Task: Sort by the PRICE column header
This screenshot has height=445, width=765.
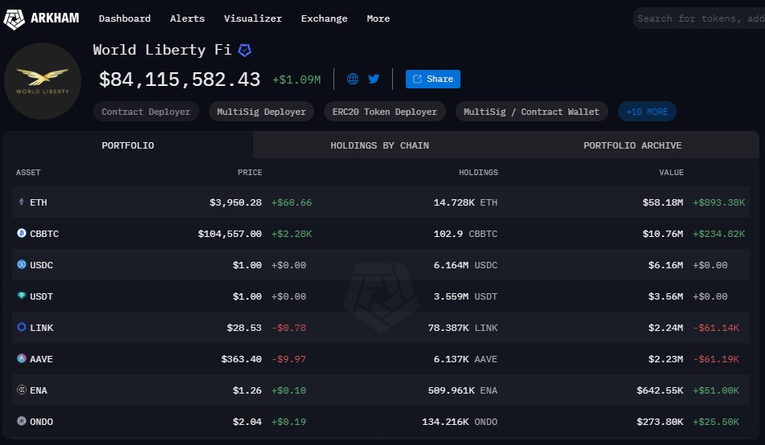Action: click(250, 172)
